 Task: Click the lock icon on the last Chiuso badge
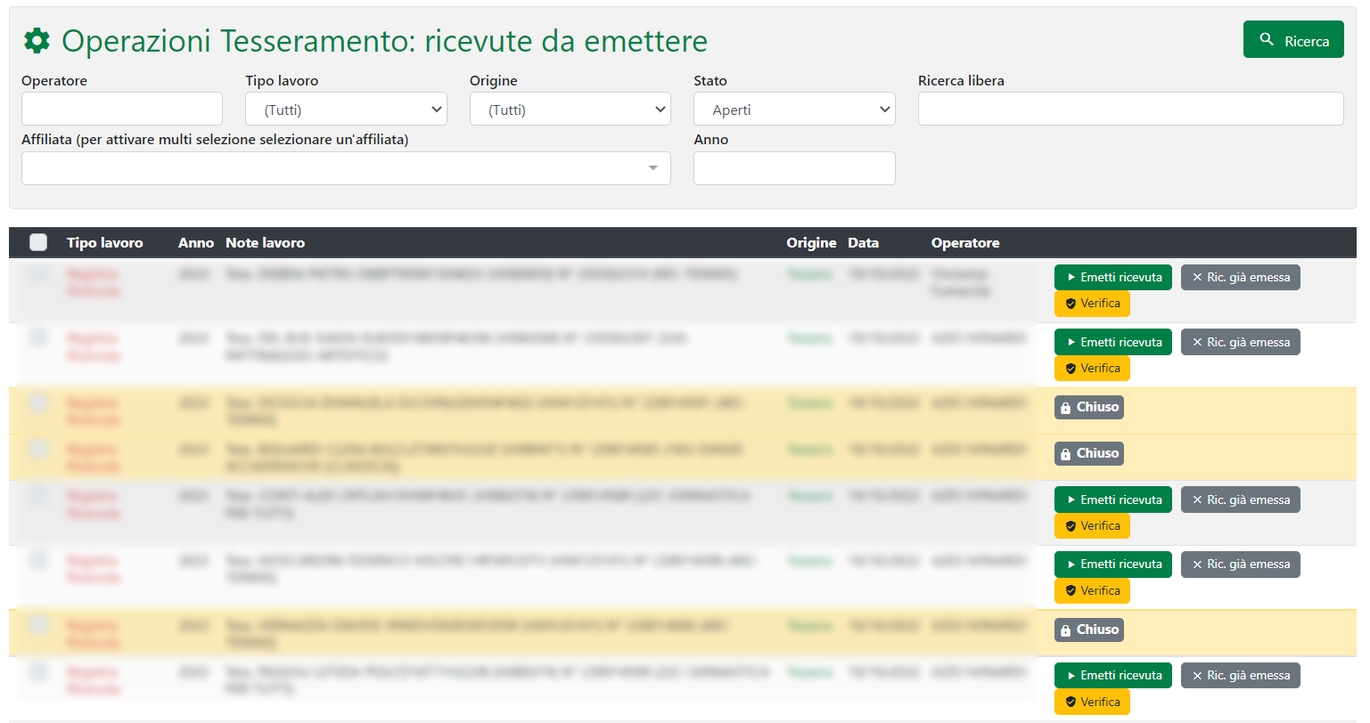(x=1065, y=630)
